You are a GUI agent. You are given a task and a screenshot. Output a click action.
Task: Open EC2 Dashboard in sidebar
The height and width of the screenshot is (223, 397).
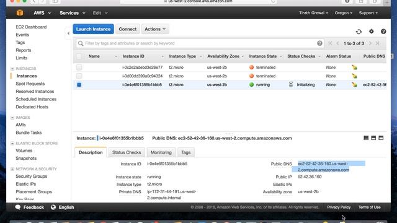(31, 27)
